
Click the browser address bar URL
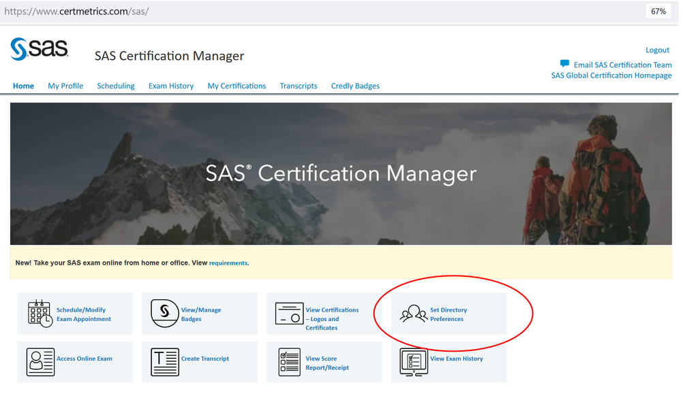76,12
